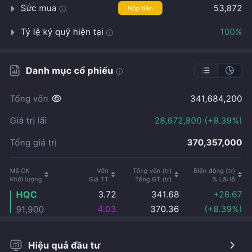Switch portfolio to pie chart view
The image size is (252, 252).
pyautogui.click(x=229, y=71)
